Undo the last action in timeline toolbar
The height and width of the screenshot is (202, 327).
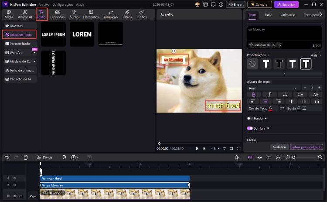7,157
